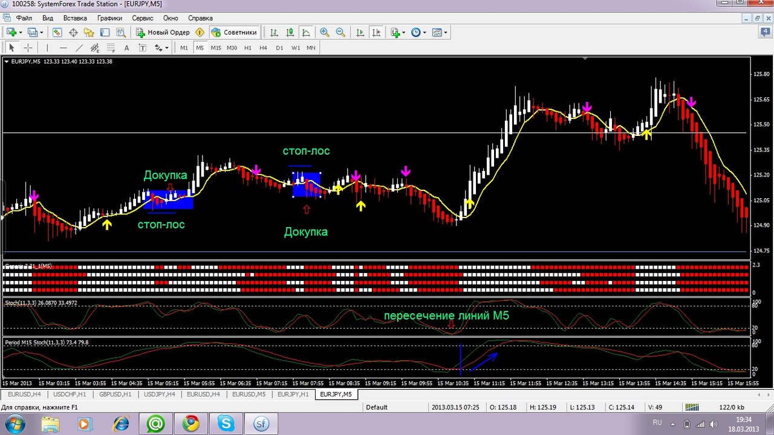This screenshot has height=435, width=774.
Task: Expand the New Chart dropdown arrow
Action: pyautogui.click(x=21, y=32)
